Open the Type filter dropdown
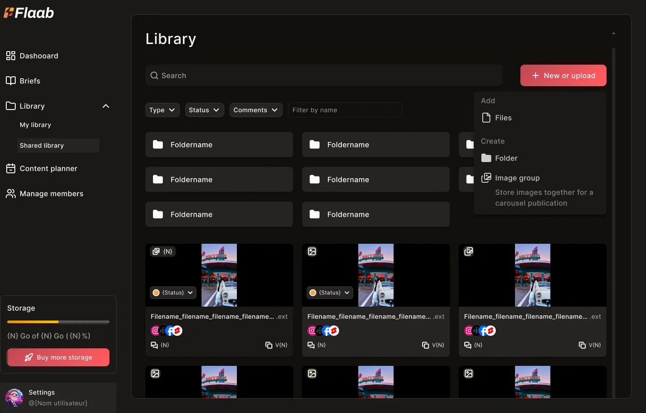646x413 pixels. point(162,110)
